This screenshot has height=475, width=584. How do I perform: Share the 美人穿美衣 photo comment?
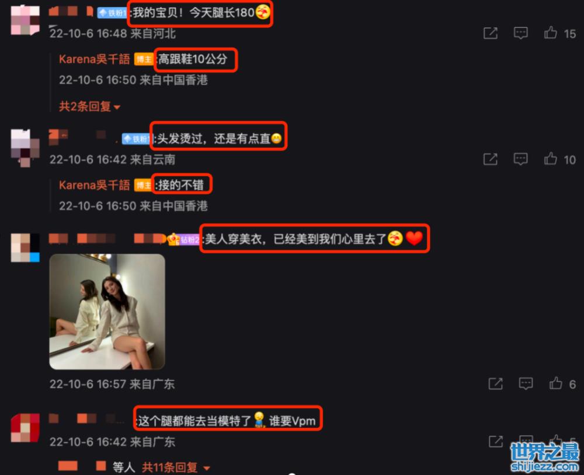pyautogui.click(x=495, y=383)
